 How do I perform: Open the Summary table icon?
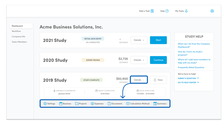pyautogui.click(x=155, y=104)
